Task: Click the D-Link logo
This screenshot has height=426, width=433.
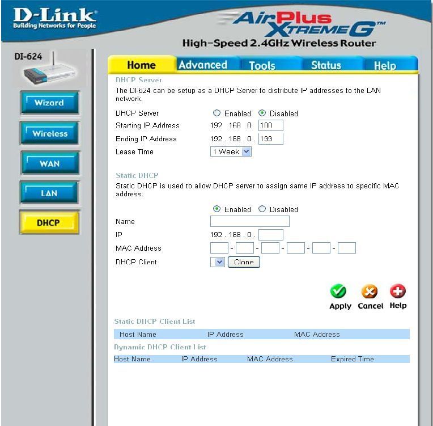Action: click(x=55, y=18)
